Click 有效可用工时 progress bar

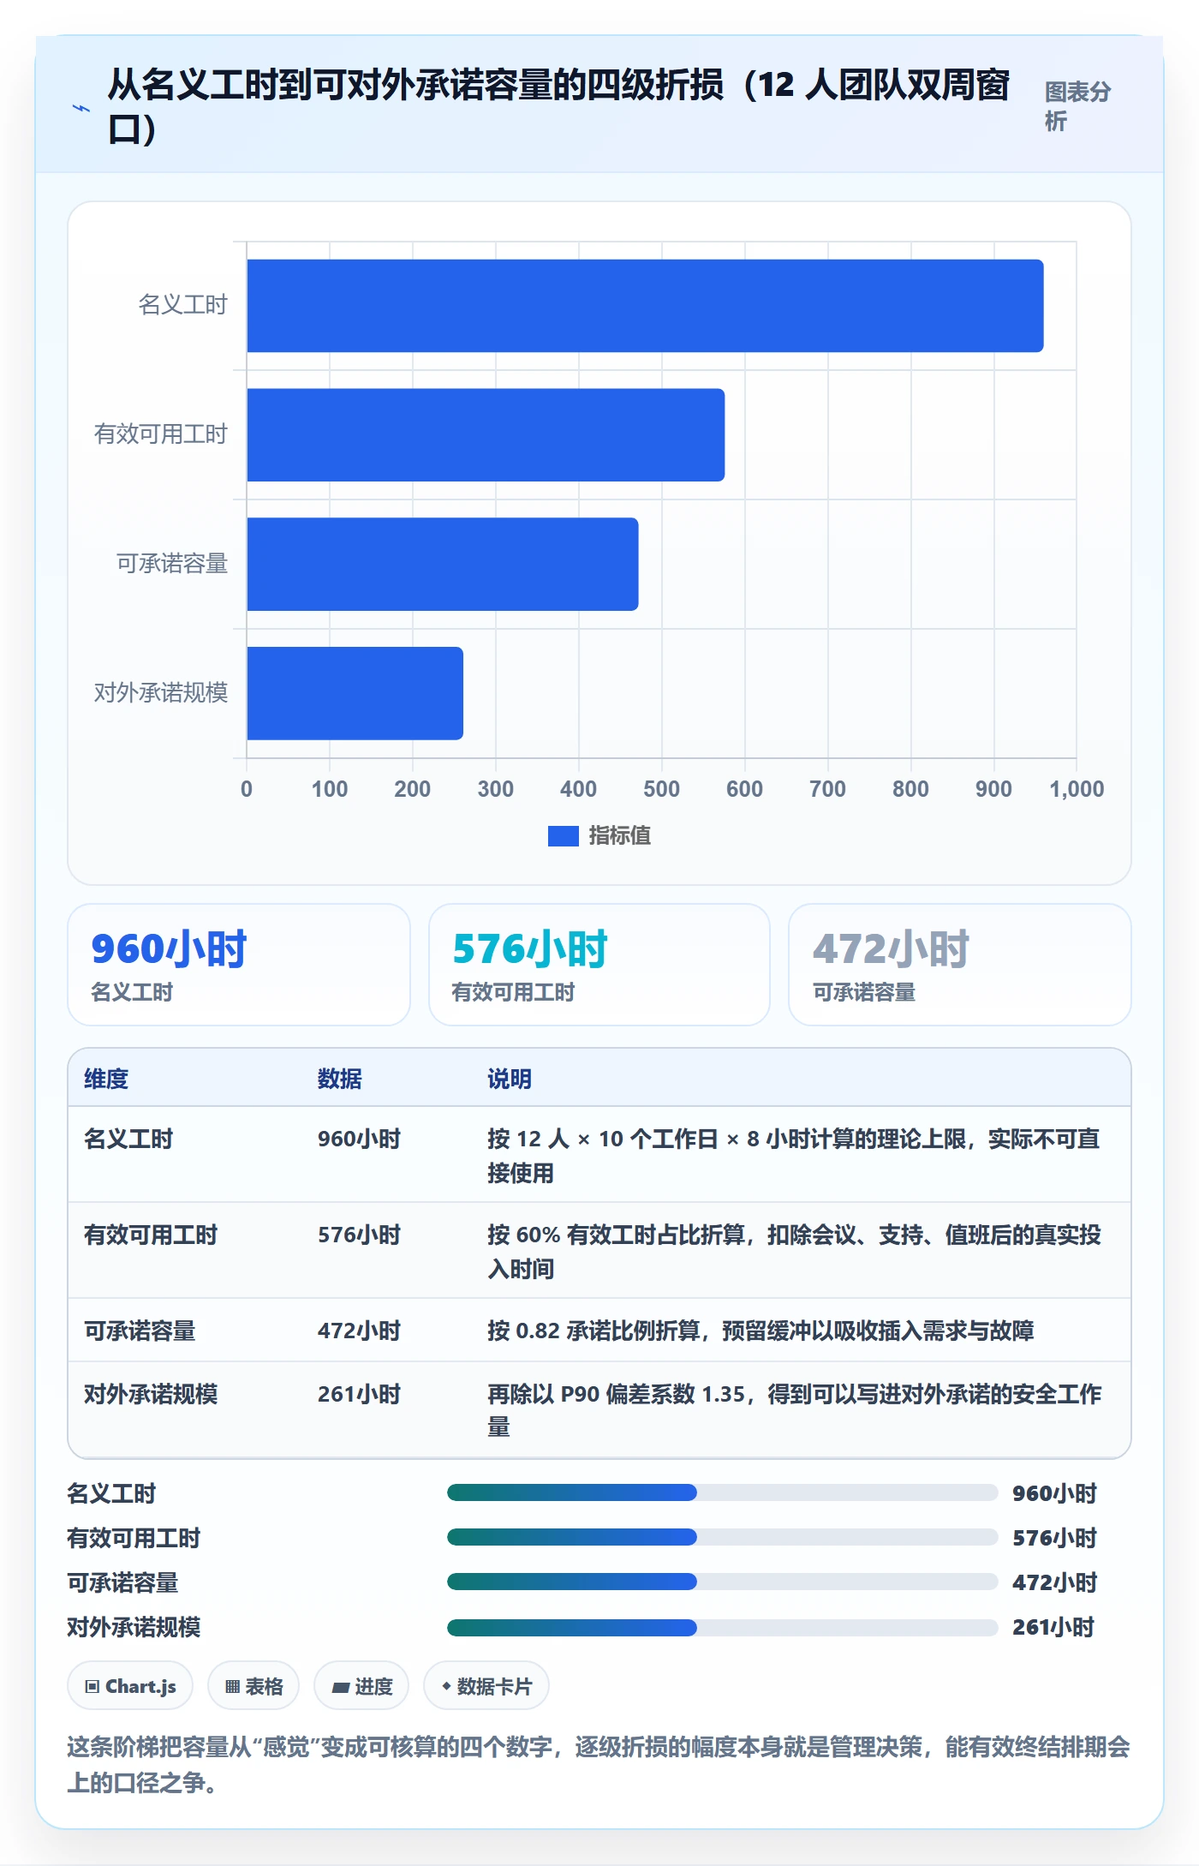pos(722,1538)
